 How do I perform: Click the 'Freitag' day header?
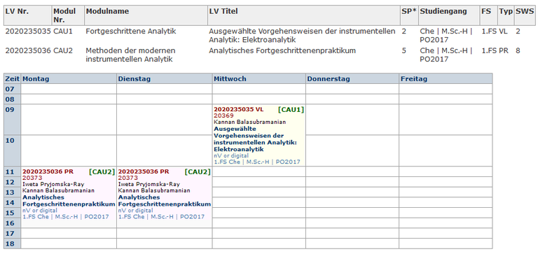tap(446, 79)
